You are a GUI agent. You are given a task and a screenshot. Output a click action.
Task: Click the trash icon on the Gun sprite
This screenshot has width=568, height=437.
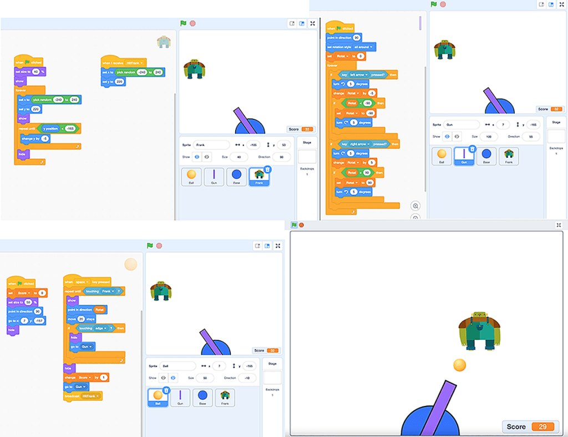pyautogui.click(x=472, y=149)
